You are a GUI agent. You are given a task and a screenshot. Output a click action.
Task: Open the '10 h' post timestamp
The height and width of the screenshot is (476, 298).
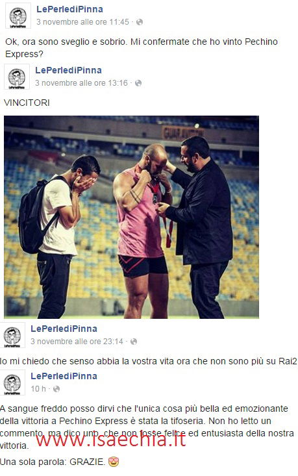[38, 389]
